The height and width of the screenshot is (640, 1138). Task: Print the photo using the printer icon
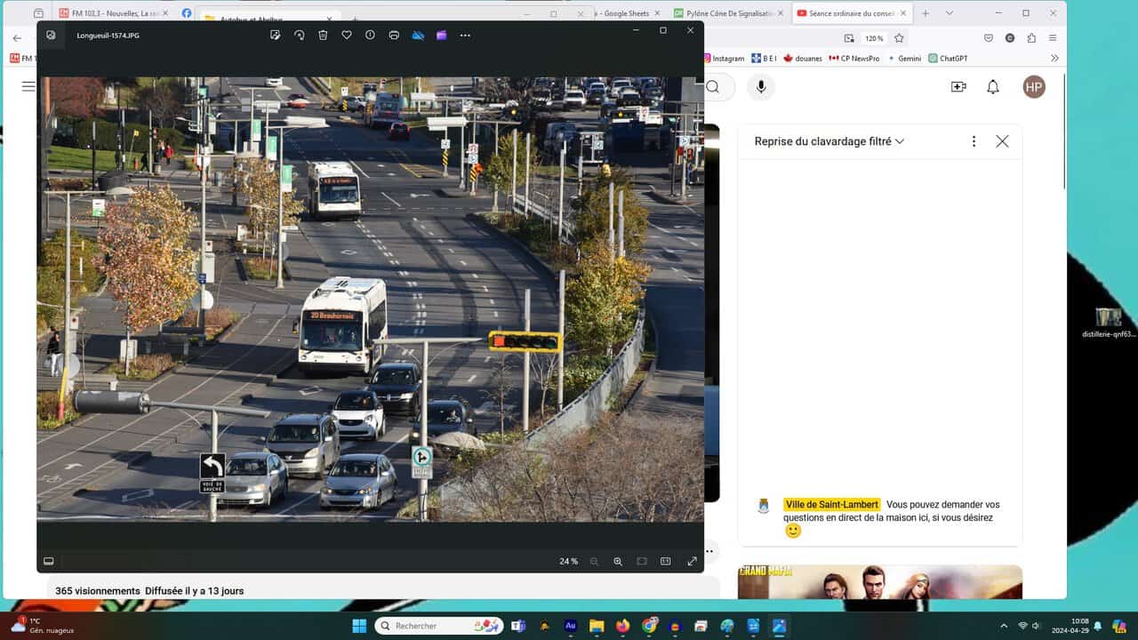point(394,35)
